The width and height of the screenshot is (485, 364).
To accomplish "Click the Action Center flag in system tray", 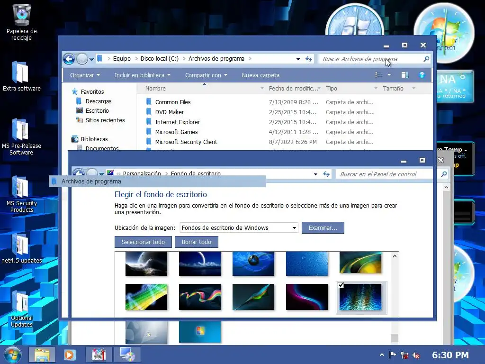I will pos(393,355).
